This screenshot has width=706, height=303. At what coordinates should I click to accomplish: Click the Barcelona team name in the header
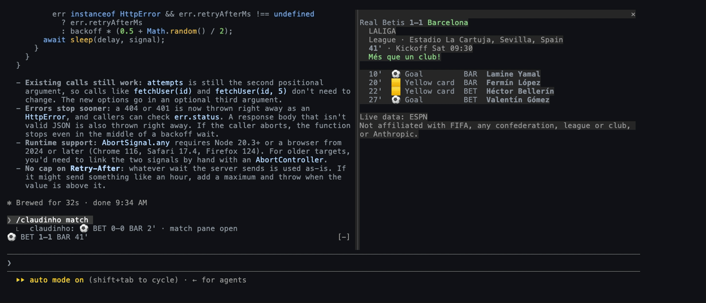pos(448,23)
